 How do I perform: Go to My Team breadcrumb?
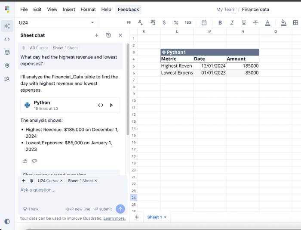226,9
